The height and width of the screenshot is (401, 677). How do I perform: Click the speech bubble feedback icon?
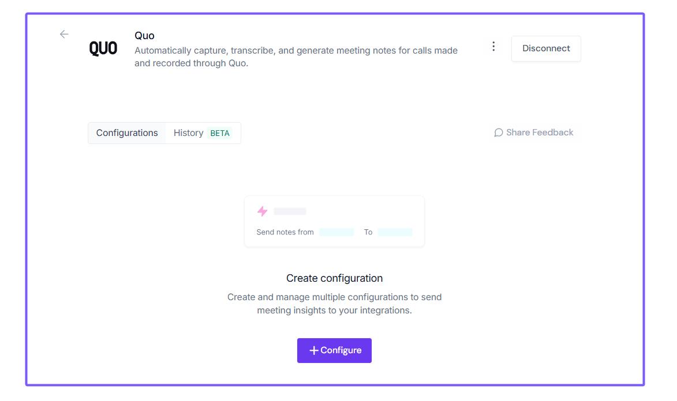pyautogui.click(x=499, y=133)
